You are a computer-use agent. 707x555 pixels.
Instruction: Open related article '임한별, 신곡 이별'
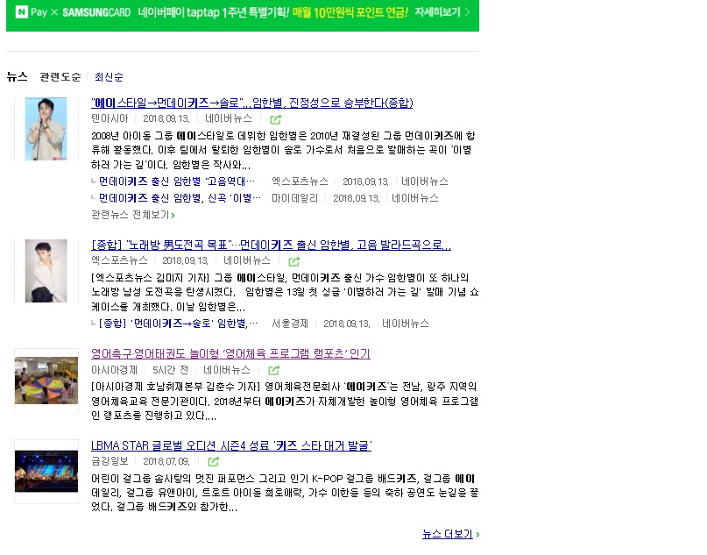(x=180, y=198)
